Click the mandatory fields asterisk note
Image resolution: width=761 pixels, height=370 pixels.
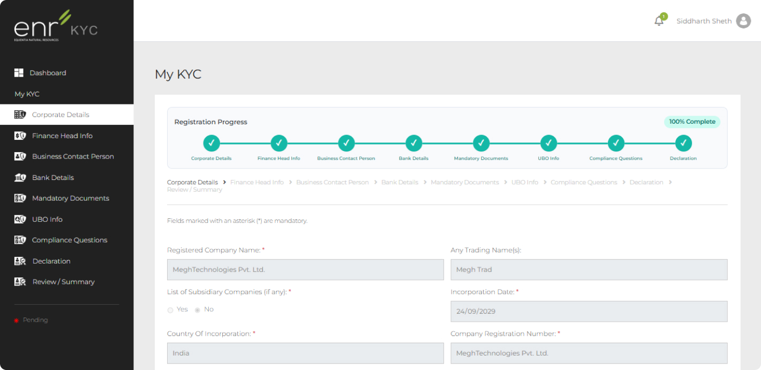coord(237,221)
